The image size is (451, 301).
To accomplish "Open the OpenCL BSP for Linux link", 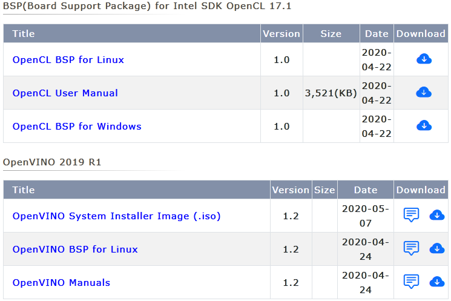I will point(68,60).
